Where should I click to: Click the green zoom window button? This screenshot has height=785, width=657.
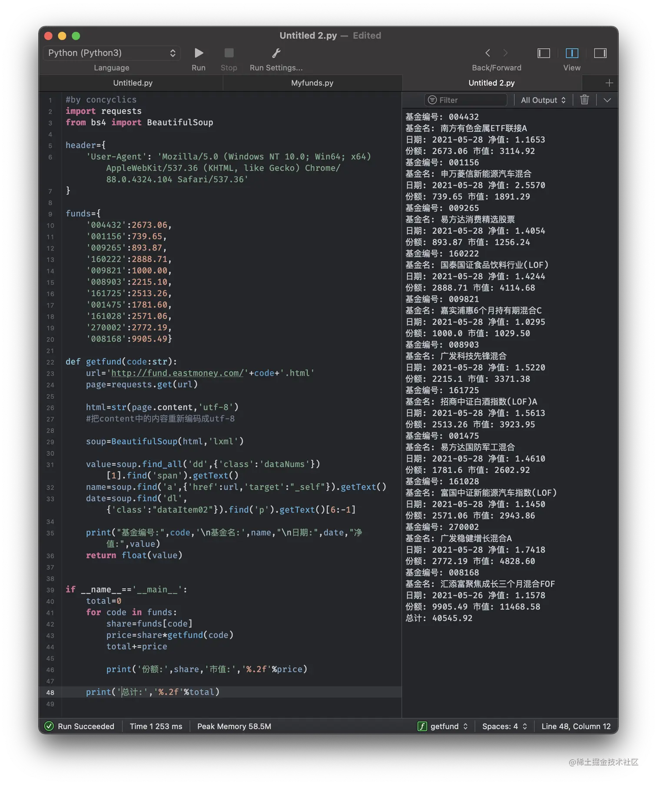76,36
